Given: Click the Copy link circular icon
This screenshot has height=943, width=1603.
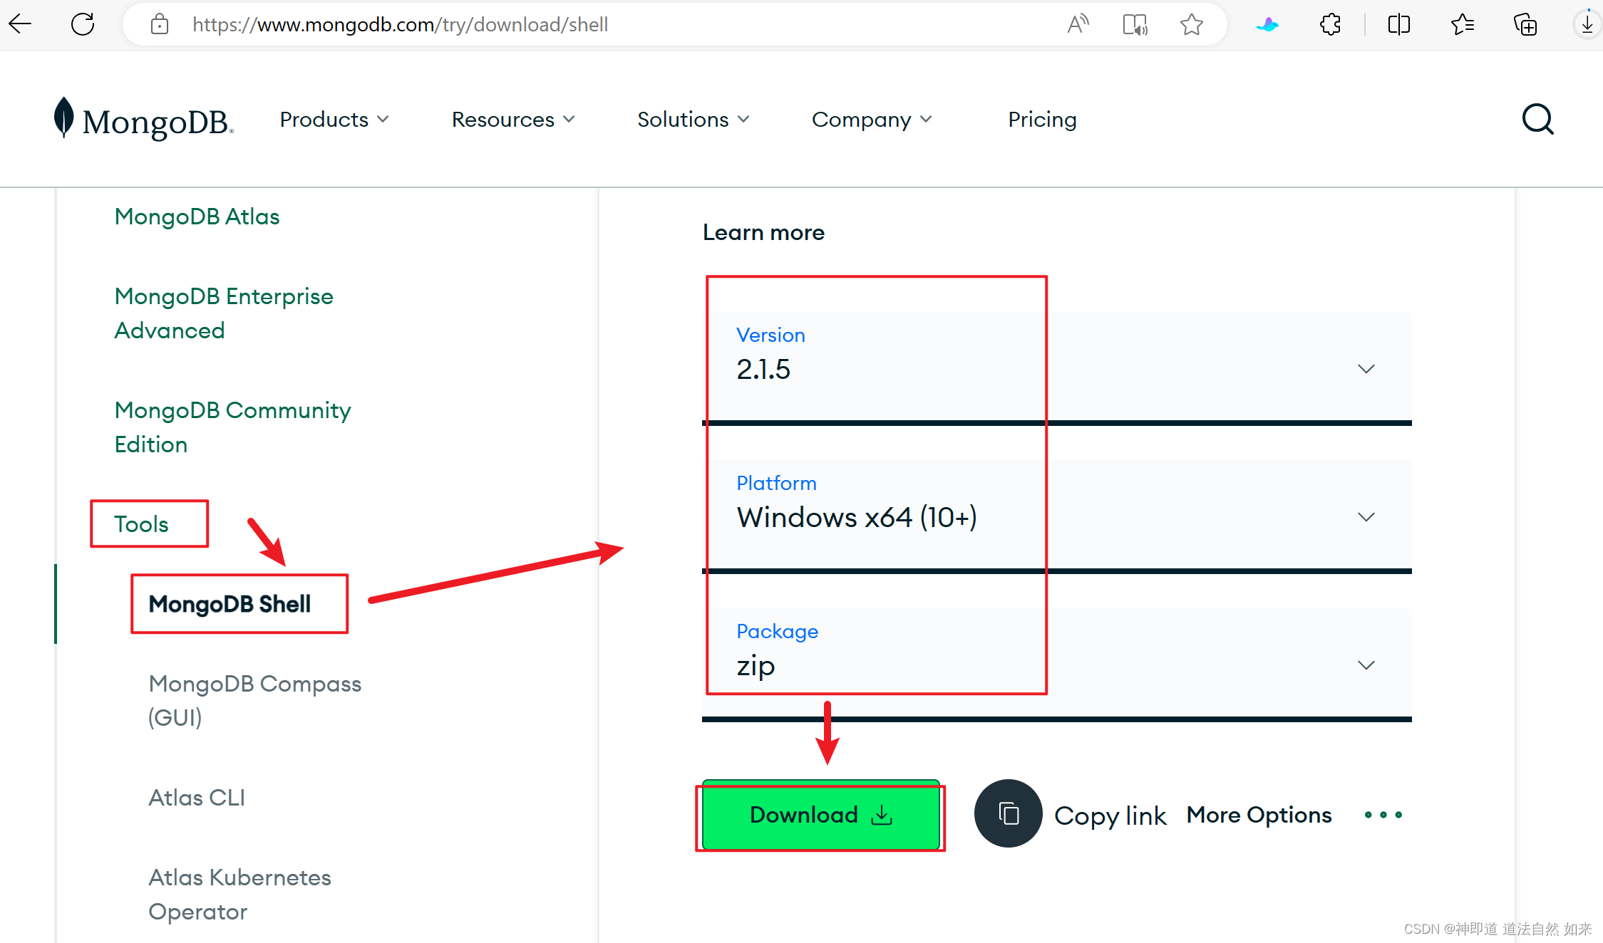Looking at the screenshot, I should click(x=1008, y=813).
